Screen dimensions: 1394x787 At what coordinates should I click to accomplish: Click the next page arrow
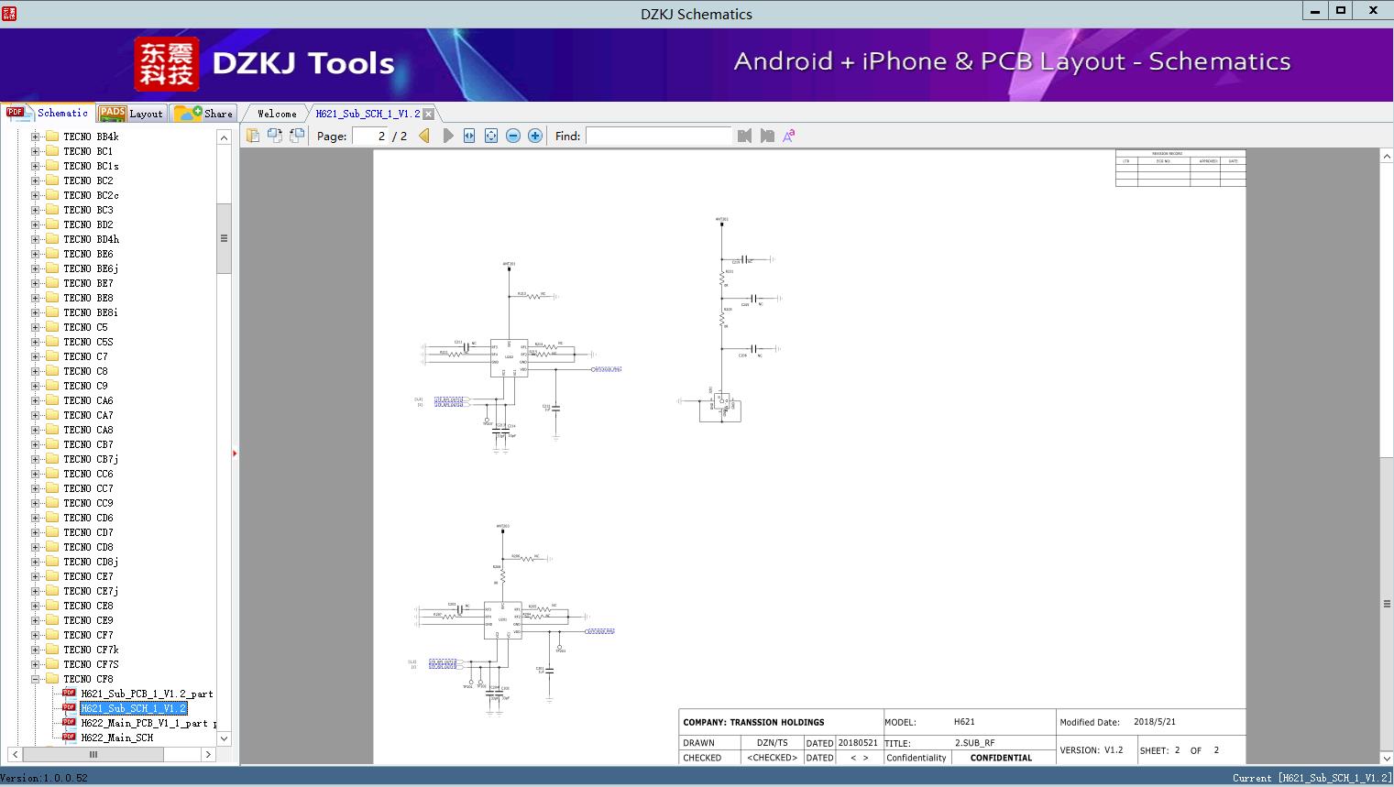point(448,136)
